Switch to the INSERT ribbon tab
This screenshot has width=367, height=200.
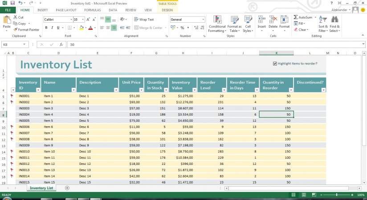tap(43, 10)
